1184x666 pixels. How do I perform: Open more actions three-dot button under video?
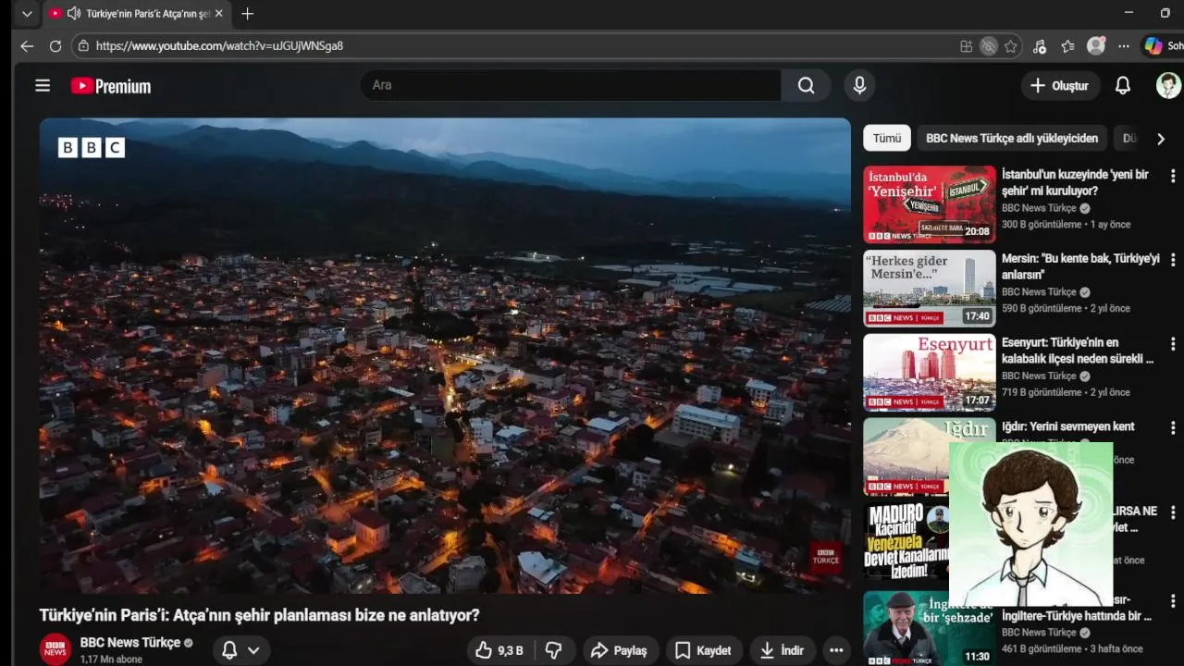point(836,650)
